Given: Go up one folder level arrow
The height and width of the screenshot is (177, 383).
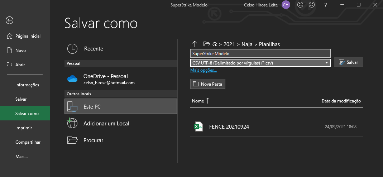Looking at the screenshot, I should click(195, 44).
